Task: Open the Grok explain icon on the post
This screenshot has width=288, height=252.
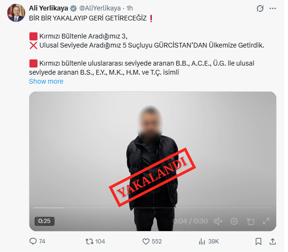Action: coord(260,9)
